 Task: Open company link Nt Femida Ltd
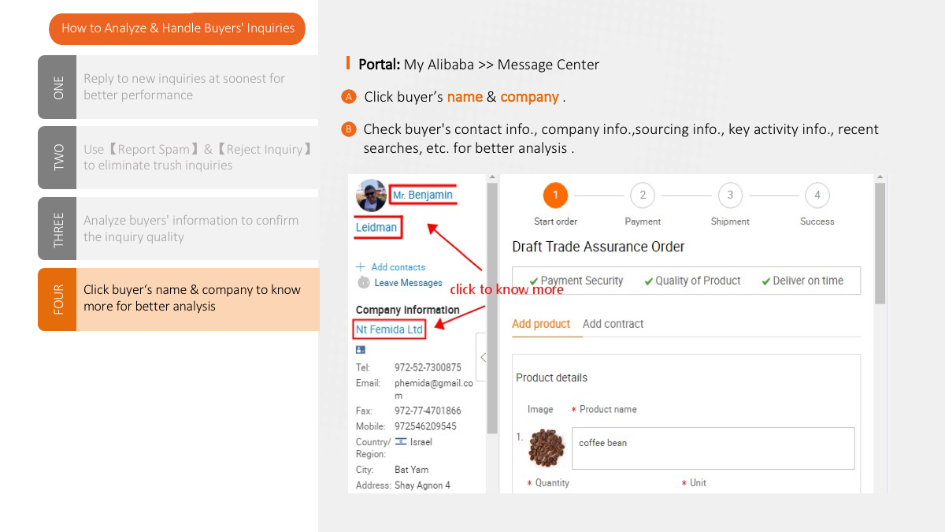(x=388, y=328)
